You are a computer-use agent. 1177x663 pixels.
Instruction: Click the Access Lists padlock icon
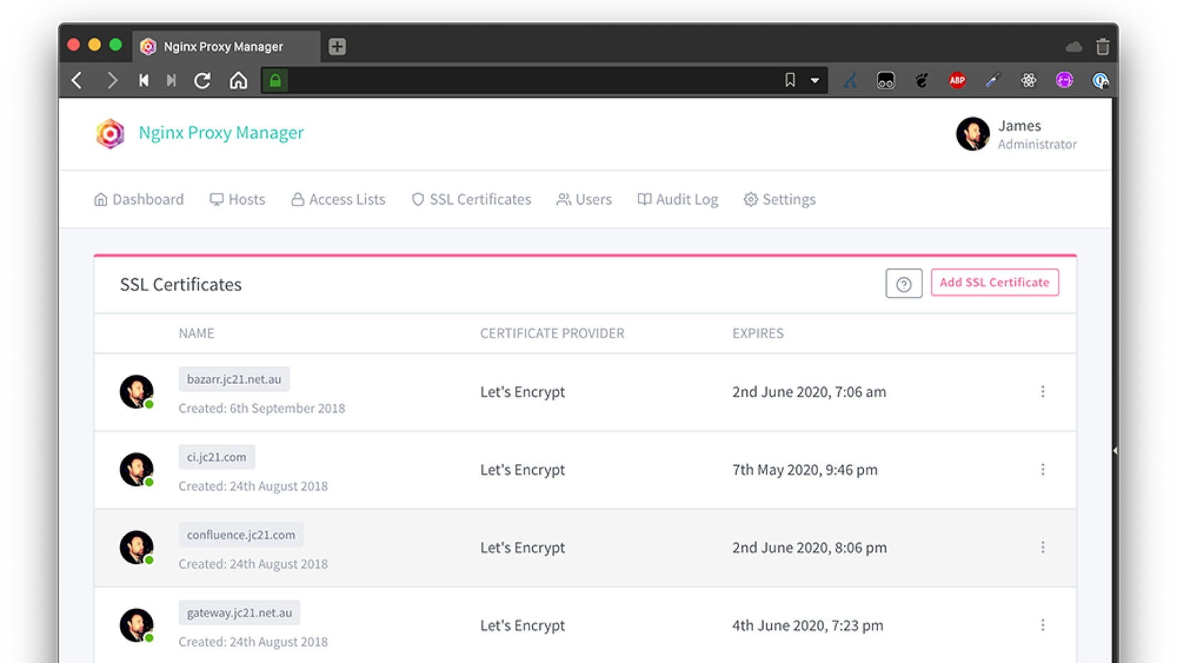click(x=297, y=200)
